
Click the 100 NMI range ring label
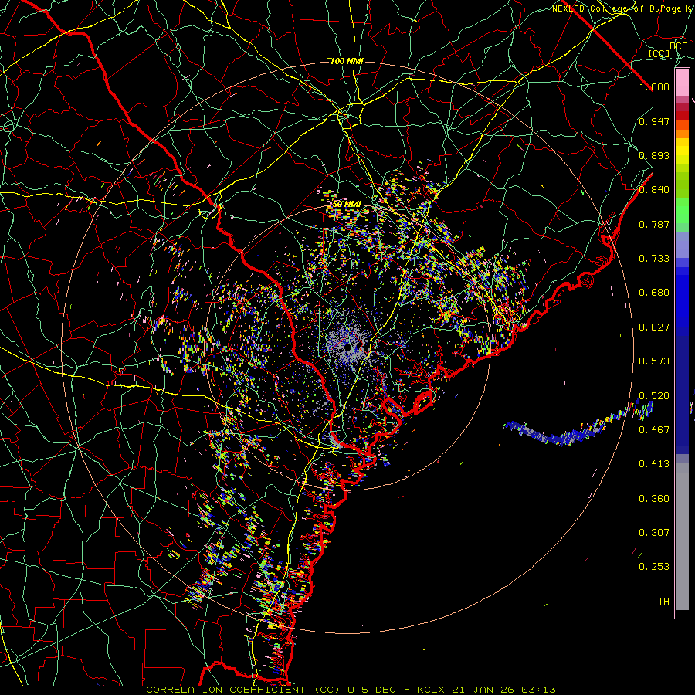(x=347, y=61)
